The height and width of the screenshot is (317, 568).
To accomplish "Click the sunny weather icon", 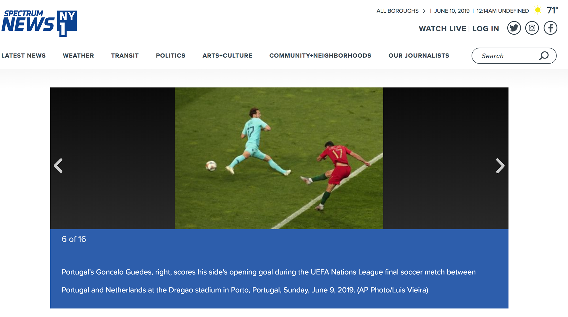I will coord(538,10).
